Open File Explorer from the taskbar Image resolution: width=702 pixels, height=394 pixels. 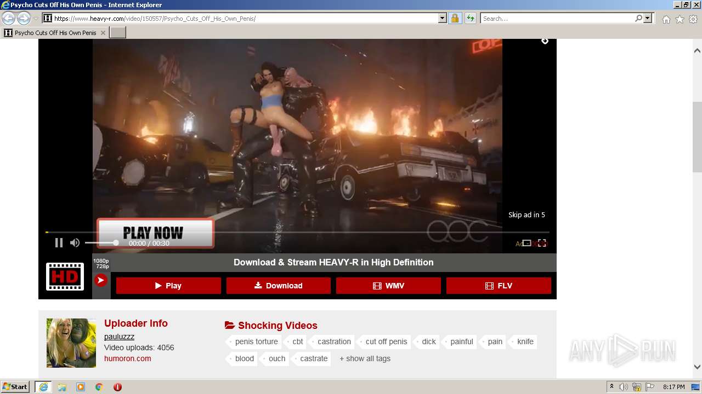click(x=62, y=387)
